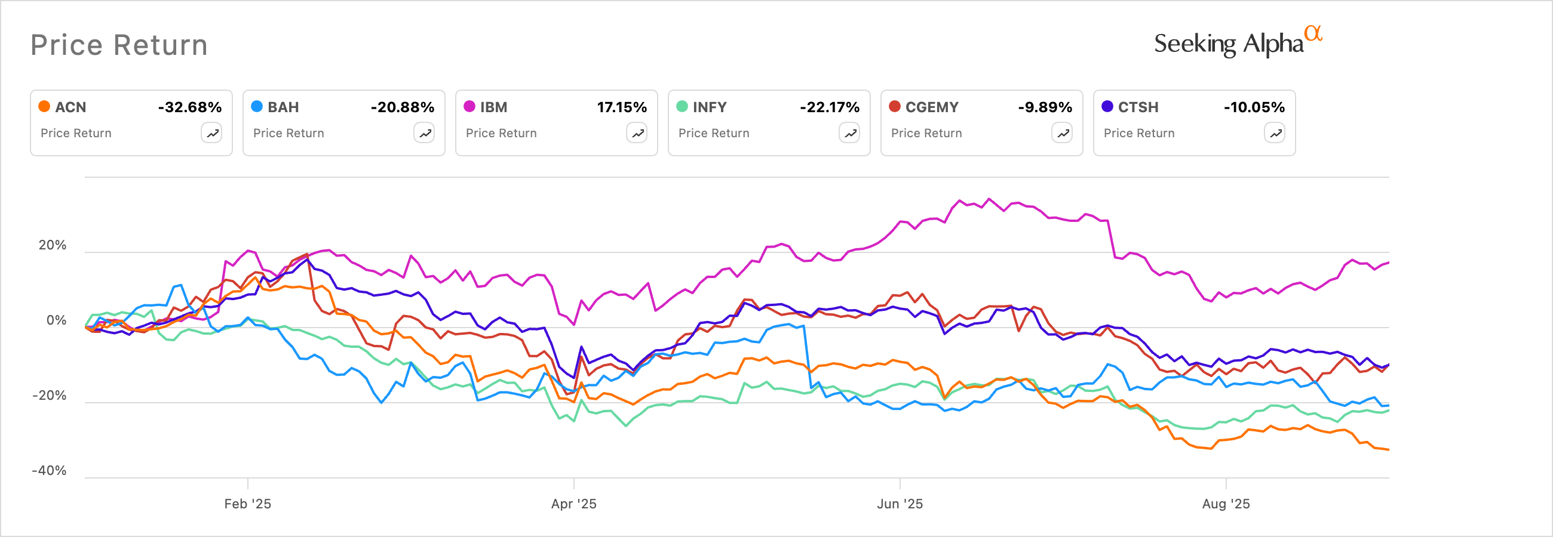Open the ACN ticker label
The image size is (1553, 537).
point(70,107)
